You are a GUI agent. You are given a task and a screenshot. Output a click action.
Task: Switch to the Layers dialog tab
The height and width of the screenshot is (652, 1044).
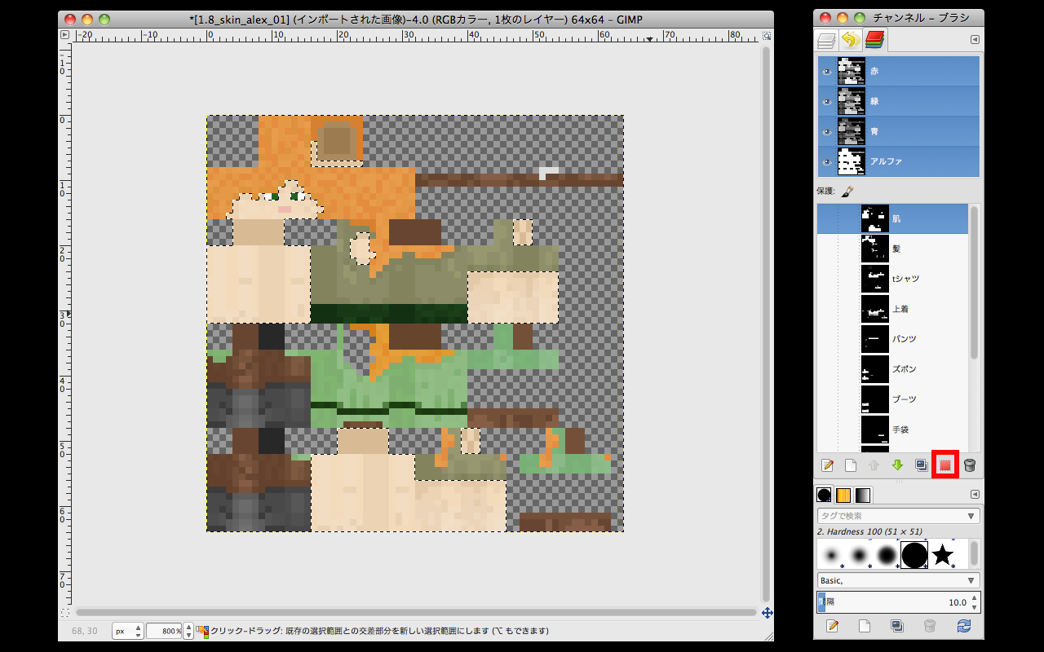click(x=827, y=40)
